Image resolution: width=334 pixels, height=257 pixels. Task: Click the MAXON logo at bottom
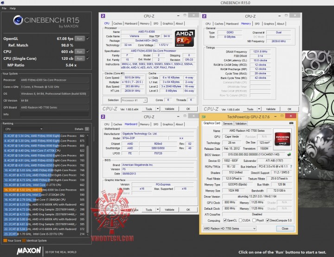29,251
